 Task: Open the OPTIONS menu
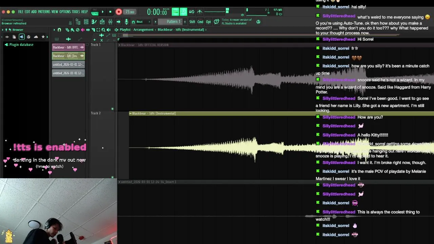(65, 12)
